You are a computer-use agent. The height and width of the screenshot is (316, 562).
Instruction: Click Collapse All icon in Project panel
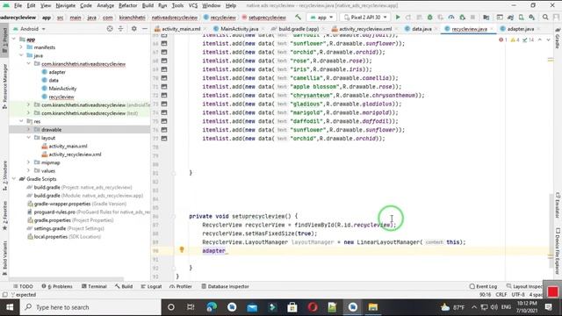(120, 29)
